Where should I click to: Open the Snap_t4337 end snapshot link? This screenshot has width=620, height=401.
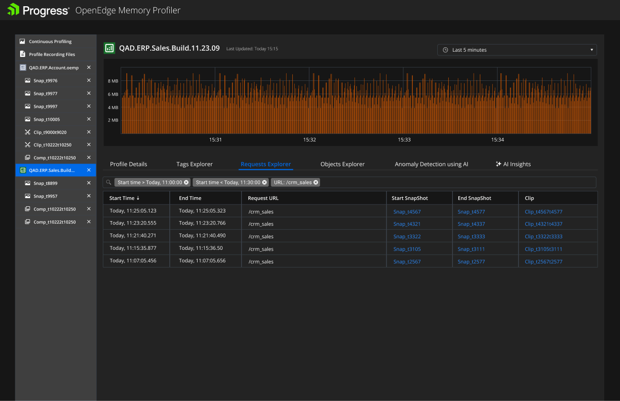pos(471,224)
